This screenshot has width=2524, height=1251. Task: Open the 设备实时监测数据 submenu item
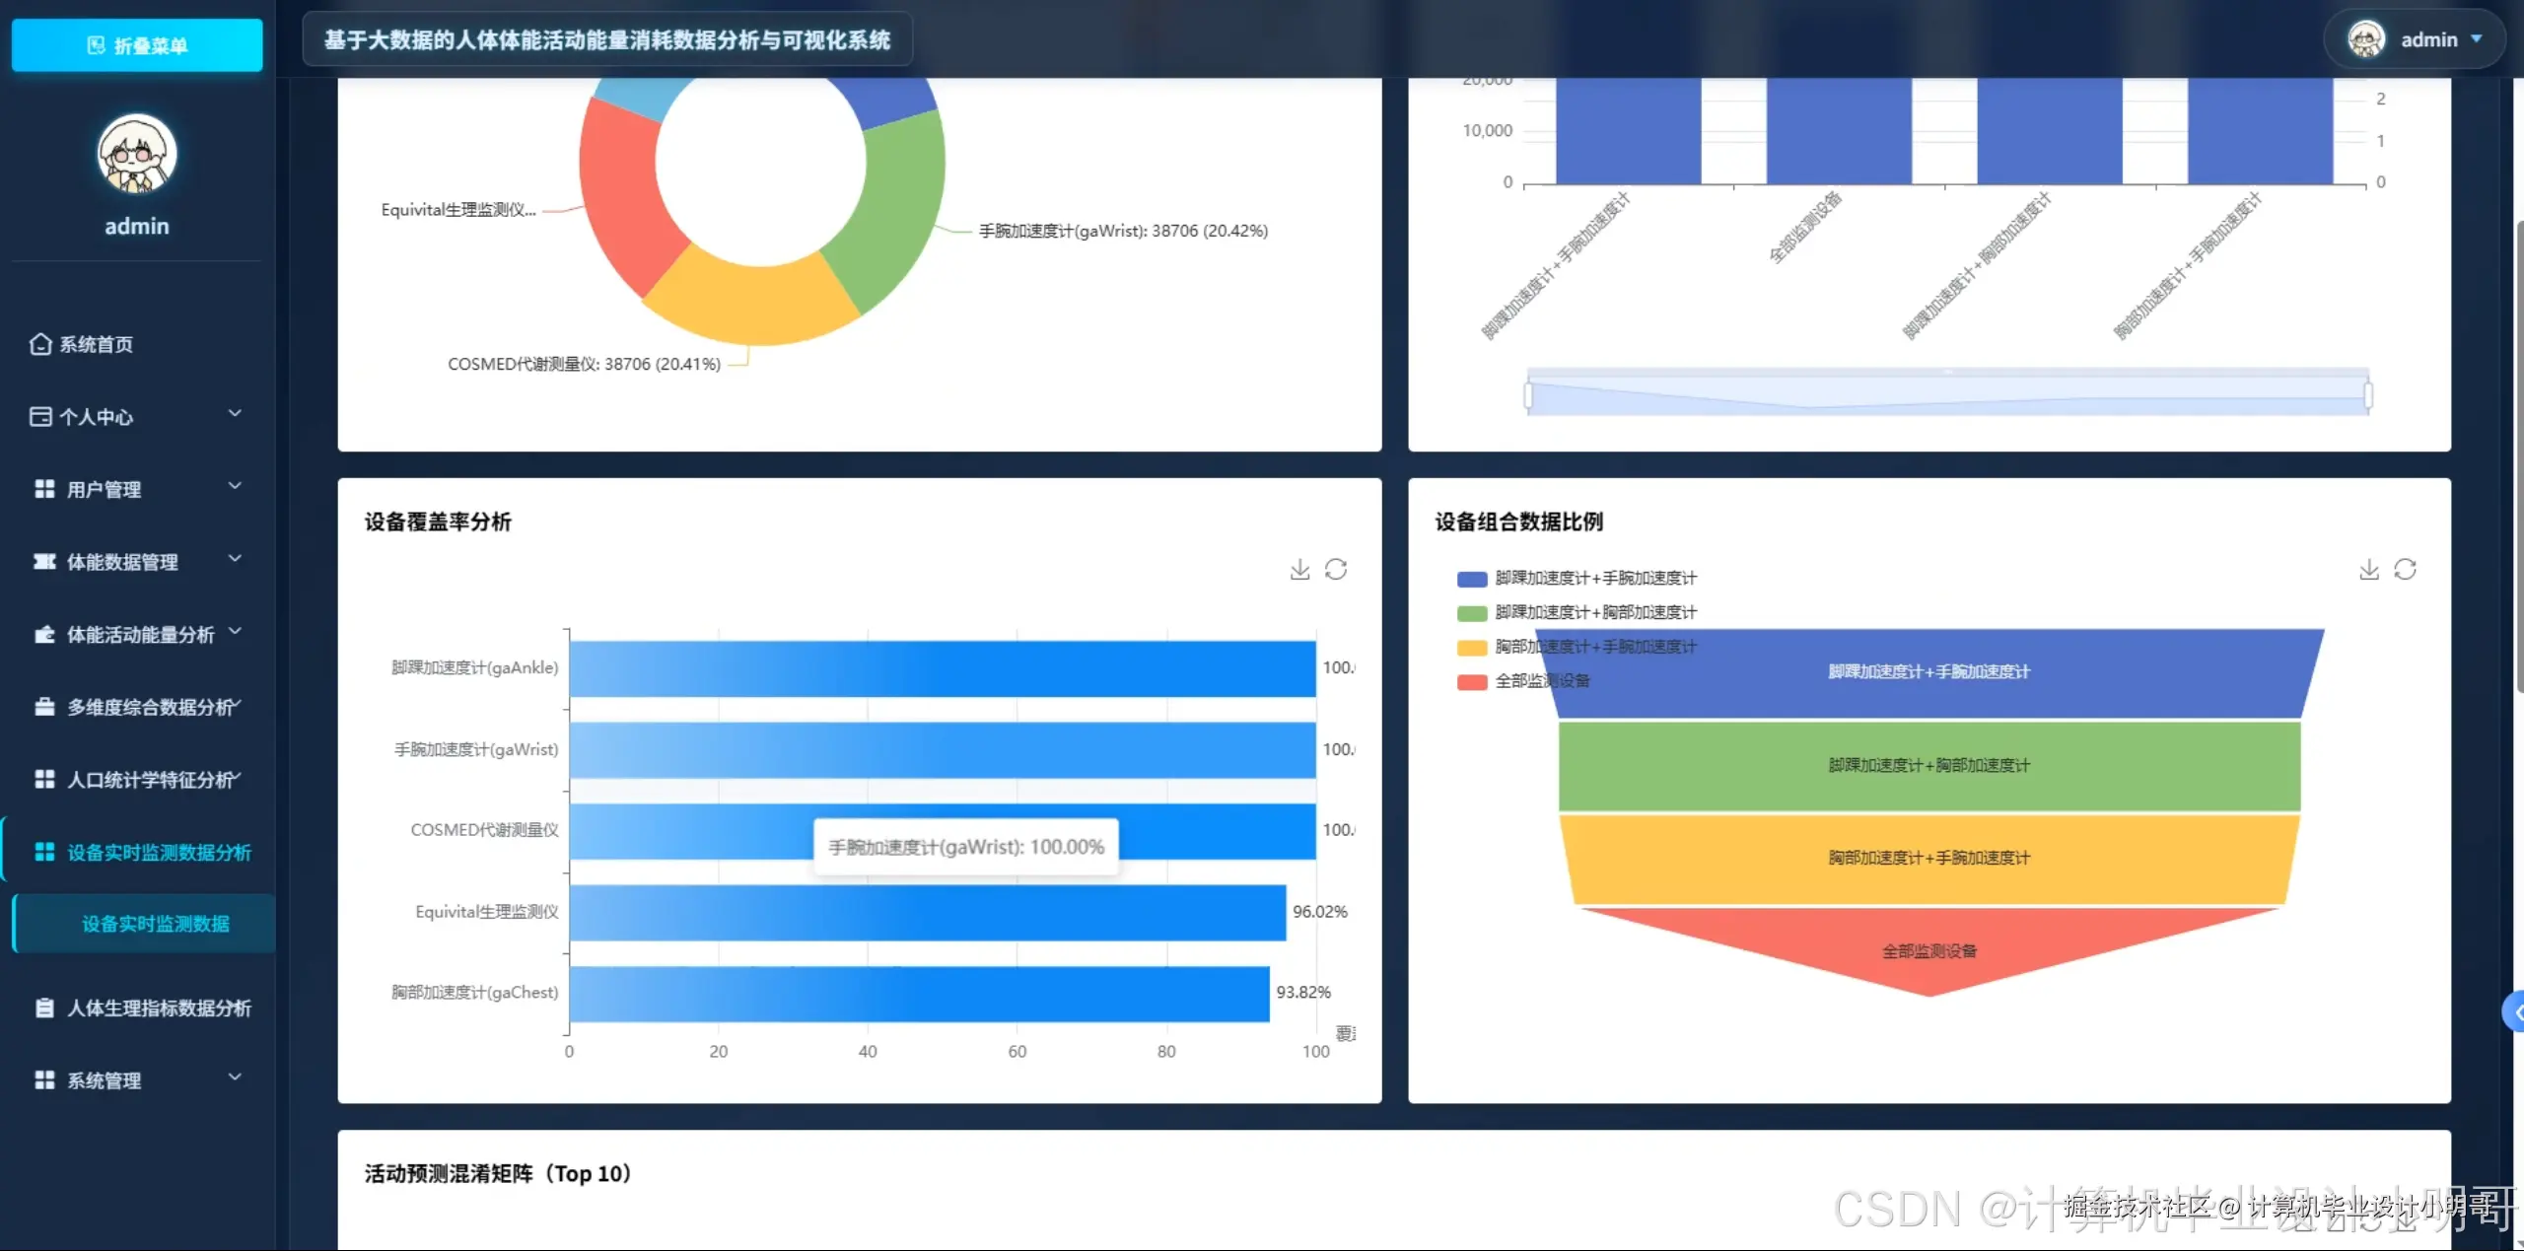[155, 924]
